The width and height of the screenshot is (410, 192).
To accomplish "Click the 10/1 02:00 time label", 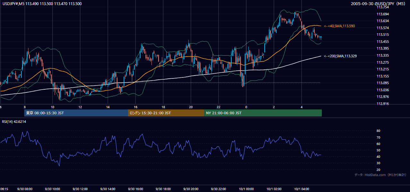I will (x=274, y=189).
